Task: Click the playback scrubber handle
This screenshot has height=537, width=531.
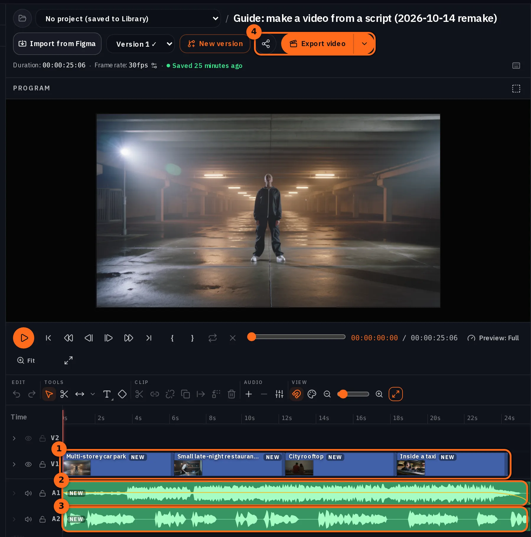Action: (251, 337)
